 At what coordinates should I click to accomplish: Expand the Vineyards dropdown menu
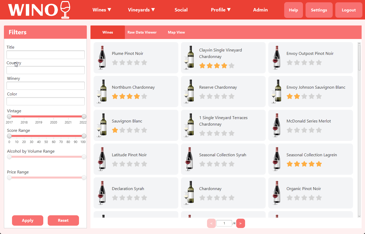[x=141, y=10]
